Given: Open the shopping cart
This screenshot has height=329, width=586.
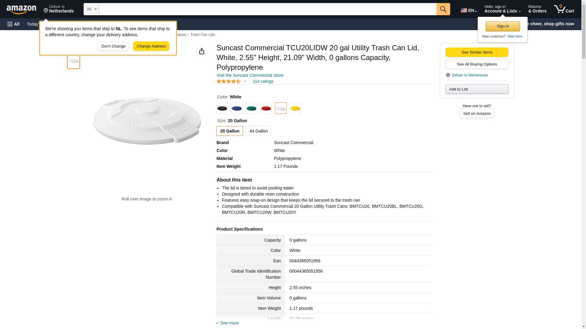Looking at the screenshot, I should pos(564,9).
